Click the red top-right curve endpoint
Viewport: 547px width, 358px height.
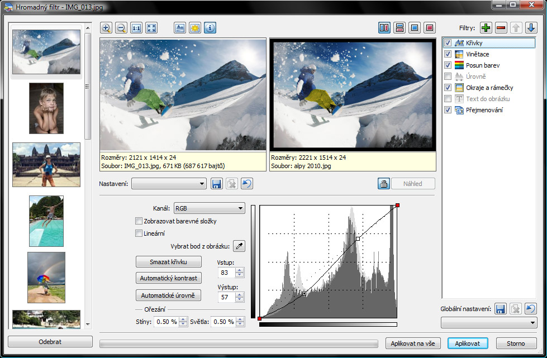pyautogui.click(x=397, y=206)
